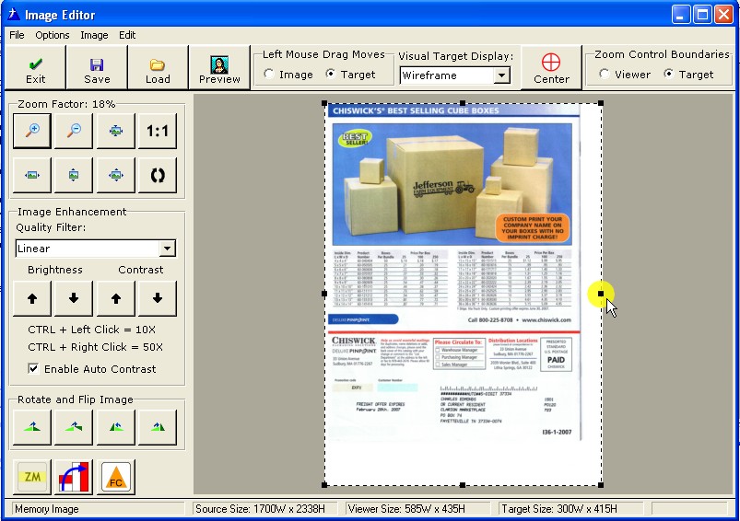Image resolution: width=740 pixels, height=521 pixels.
Task: Click the red crosshair Center button
Action: tap(551, 68)
